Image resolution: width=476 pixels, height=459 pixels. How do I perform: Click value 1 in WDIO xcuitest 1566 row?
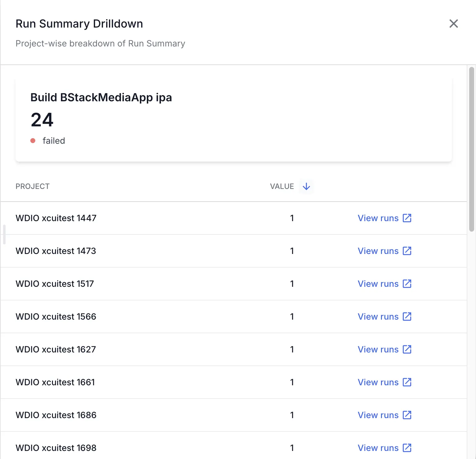(x=292, y=317)
